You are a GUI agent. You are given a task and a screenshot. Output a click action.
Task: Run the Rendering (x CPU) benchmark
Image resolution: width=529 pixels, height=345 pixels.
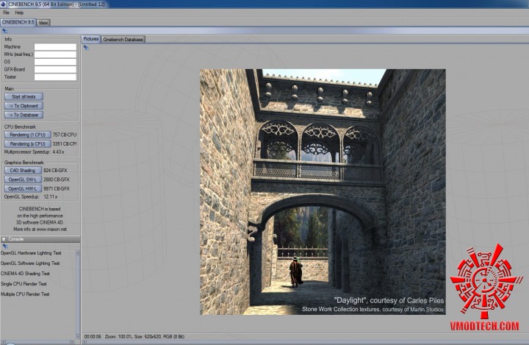28,144
